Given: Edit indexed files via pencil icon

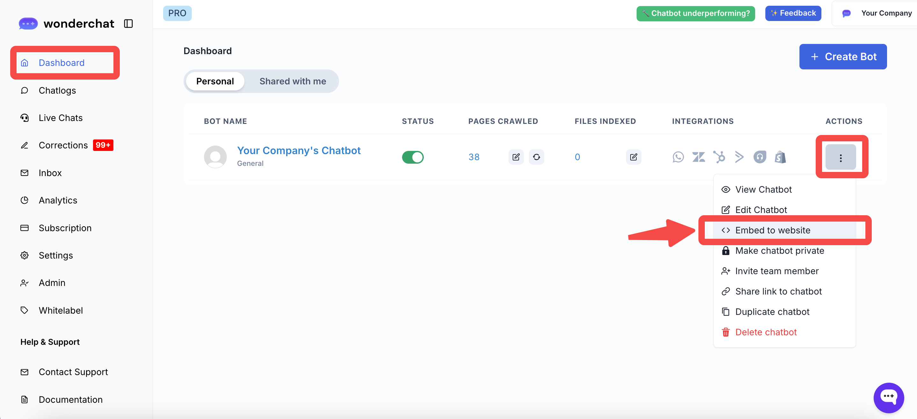Looking at the screenshot, I should [633, 157].
